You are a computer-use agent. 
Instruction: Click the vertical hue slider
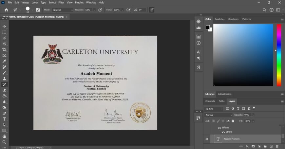pyautogui.click(x=279, y=55)
